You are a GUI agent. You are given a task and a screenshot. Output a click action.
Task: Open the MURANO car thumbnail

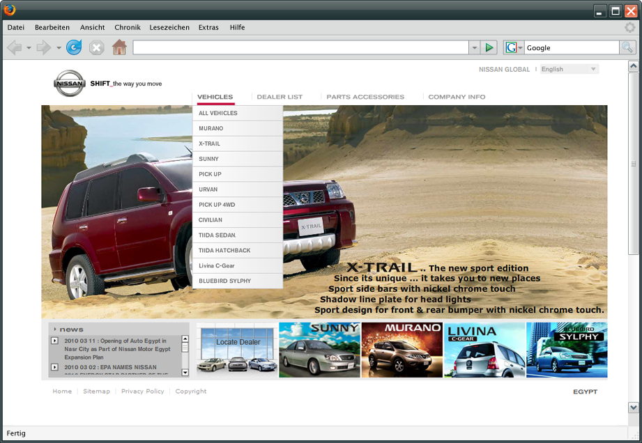pyautogui.click(x=402, y=350)
